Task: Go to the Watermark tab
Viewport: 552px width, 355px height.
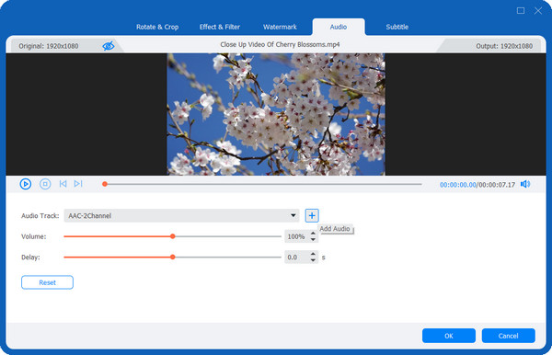Action: coord(280,27)
